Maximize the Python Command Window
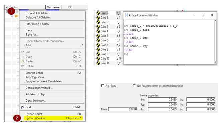223x128 pixels. click(x=203, y=15)
